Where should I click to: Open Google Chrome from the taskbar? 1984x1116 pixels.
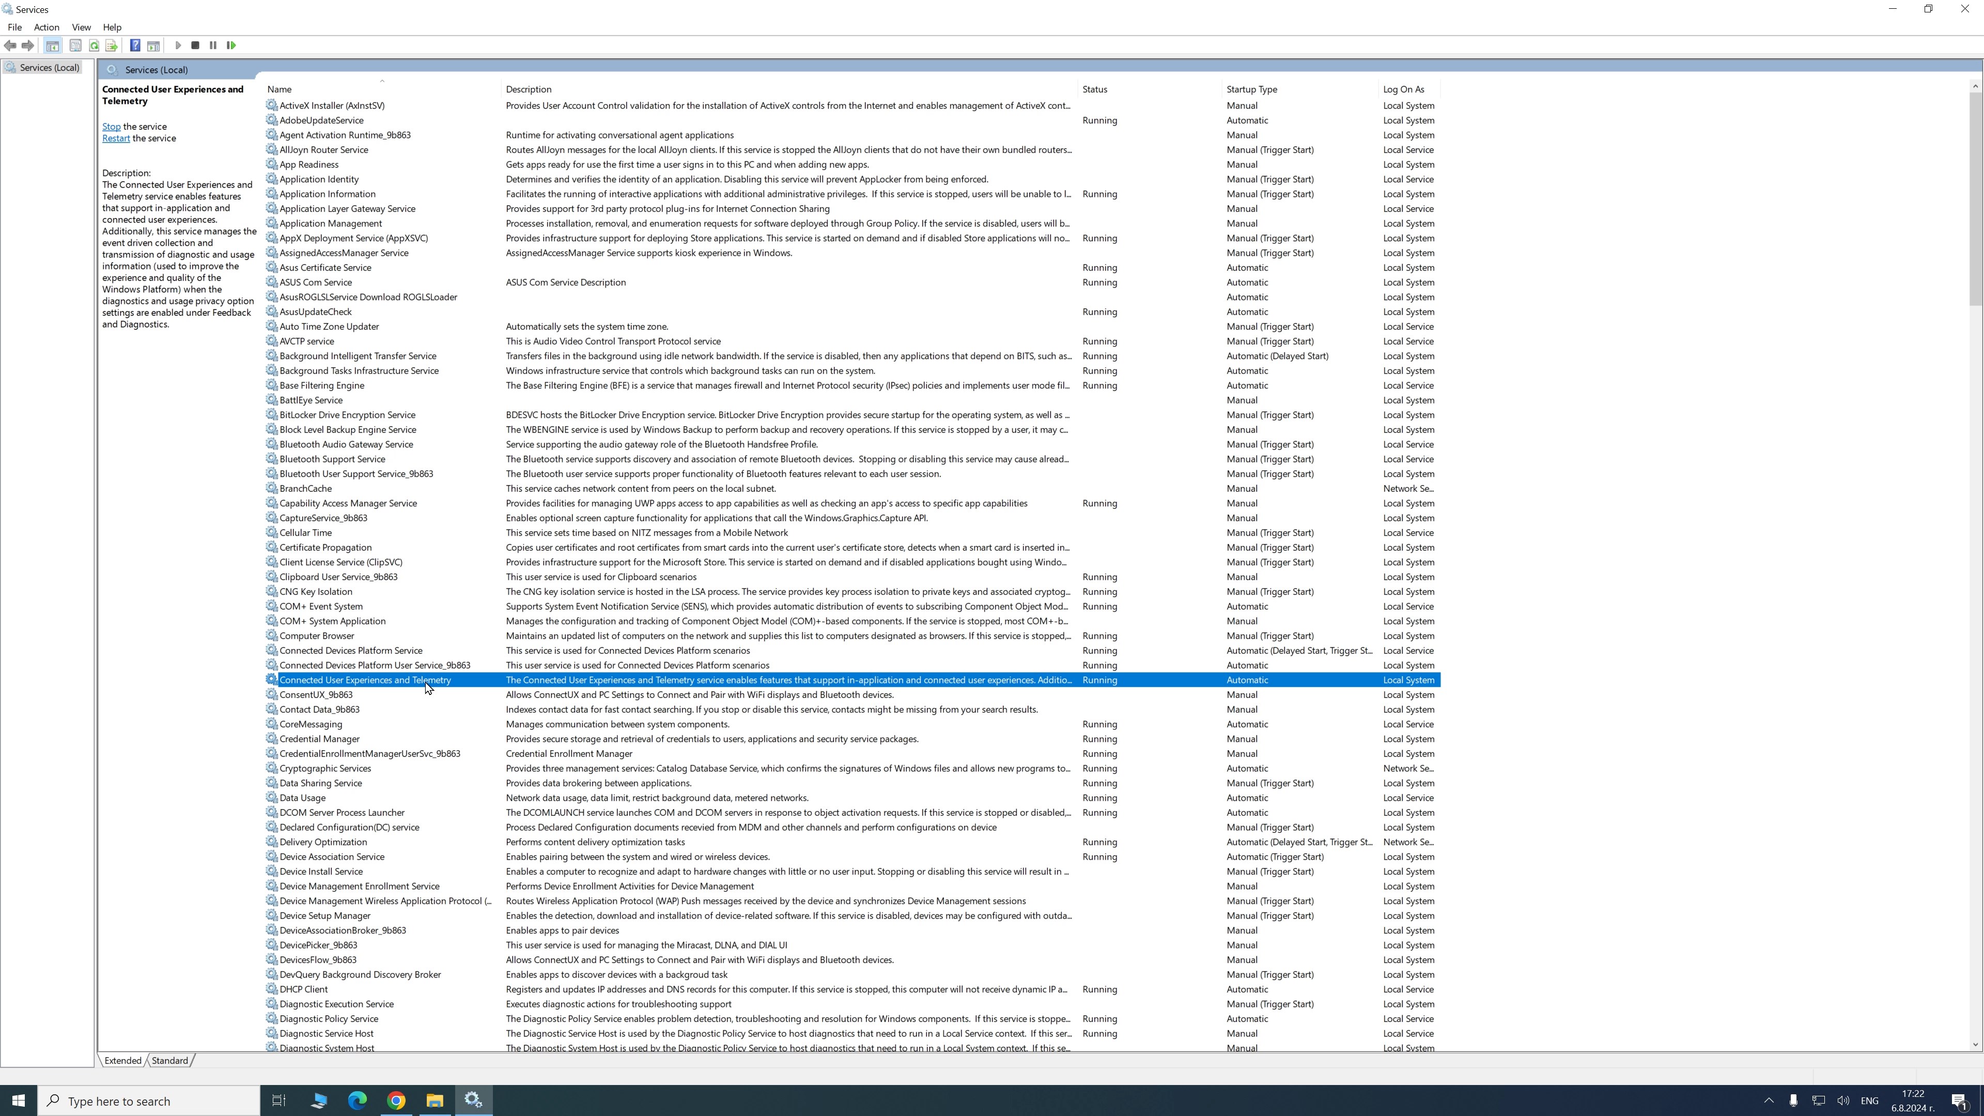[396, 1100]
